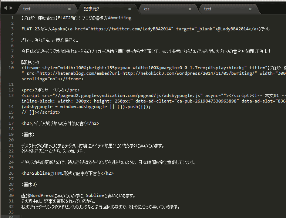Click line 7 starting '今日はねこきっくラジオ'
The height and width of the screenshot is (218, 286).
click(147, 51)
